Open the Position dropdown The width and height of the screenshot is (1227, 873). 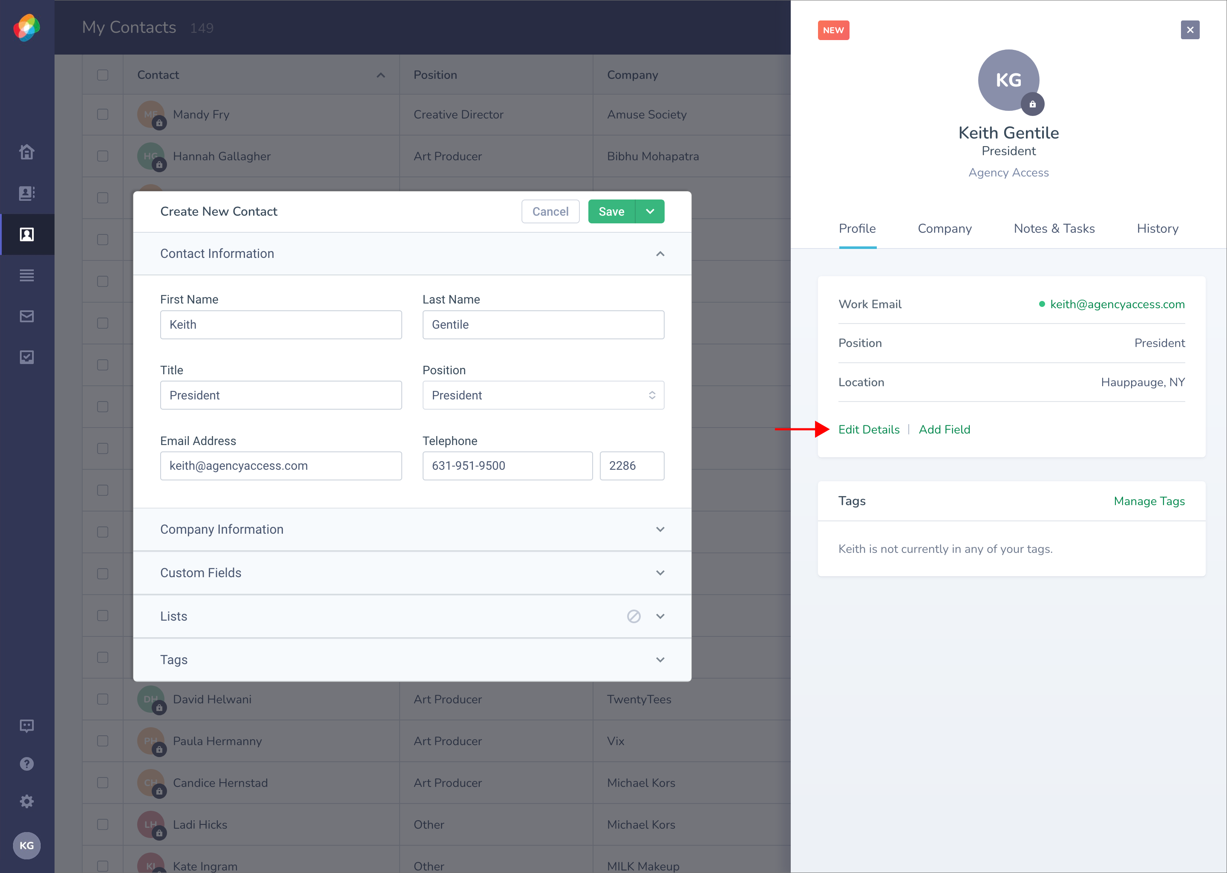coord(543,396)
